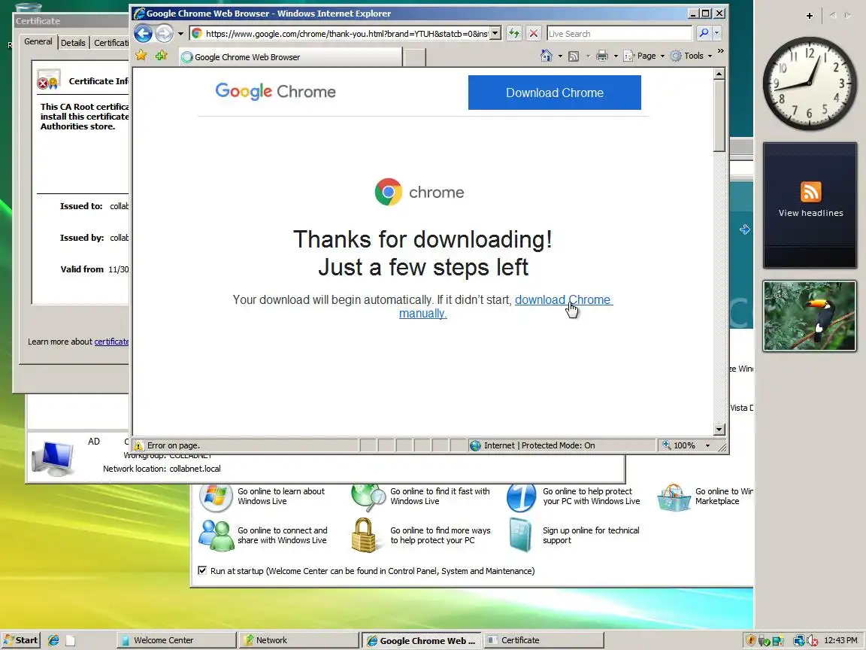
Task: Click the Stop loading X button
Action: click(534, 34)
